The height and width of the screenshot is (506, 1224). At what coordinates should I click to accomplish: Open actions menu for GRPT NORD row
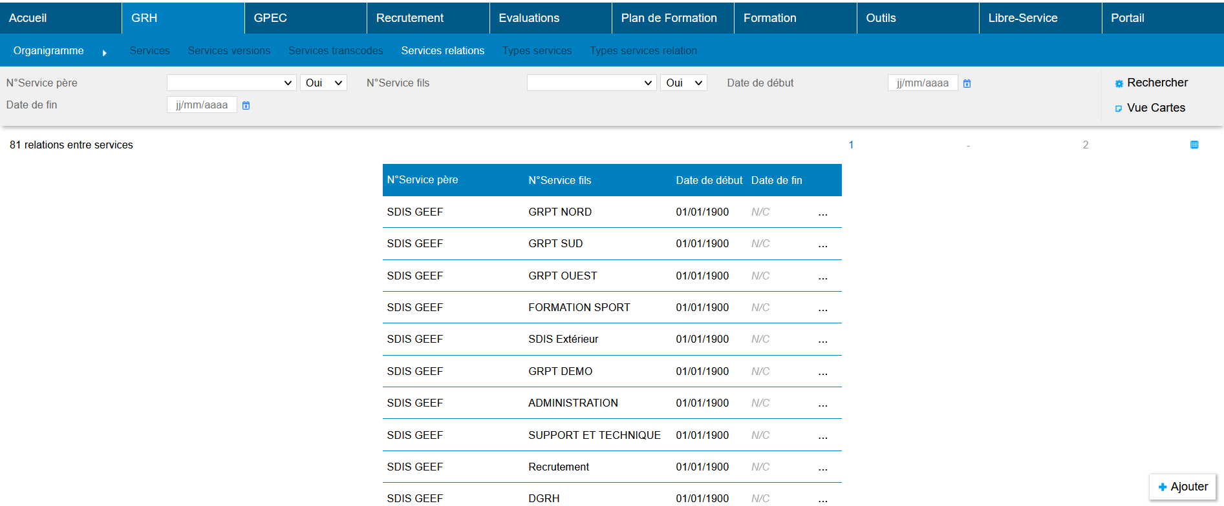(x=822, y=212)
